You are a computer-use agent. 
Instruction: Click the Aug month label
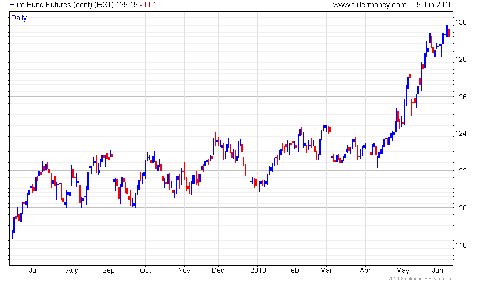pyautogui.click(x=72, y=271)
